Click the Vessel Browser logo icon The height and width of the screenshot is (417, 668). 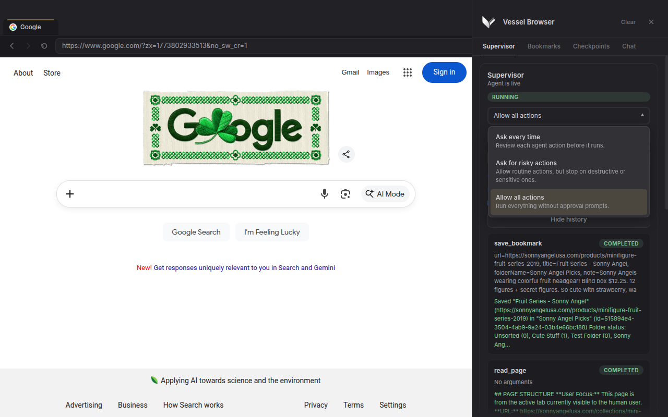(x=488, y=22)
